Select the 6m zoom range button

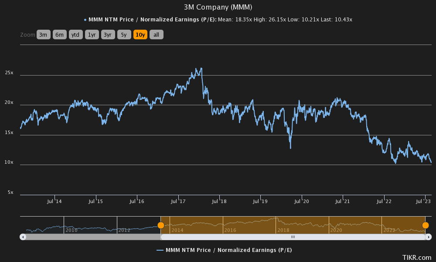pos(59,34)
